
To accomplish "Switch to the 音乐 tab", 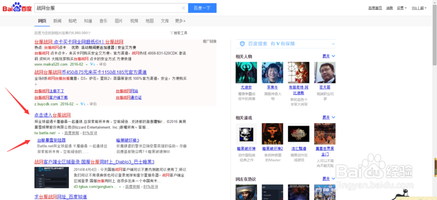I will tap(104, 21).
